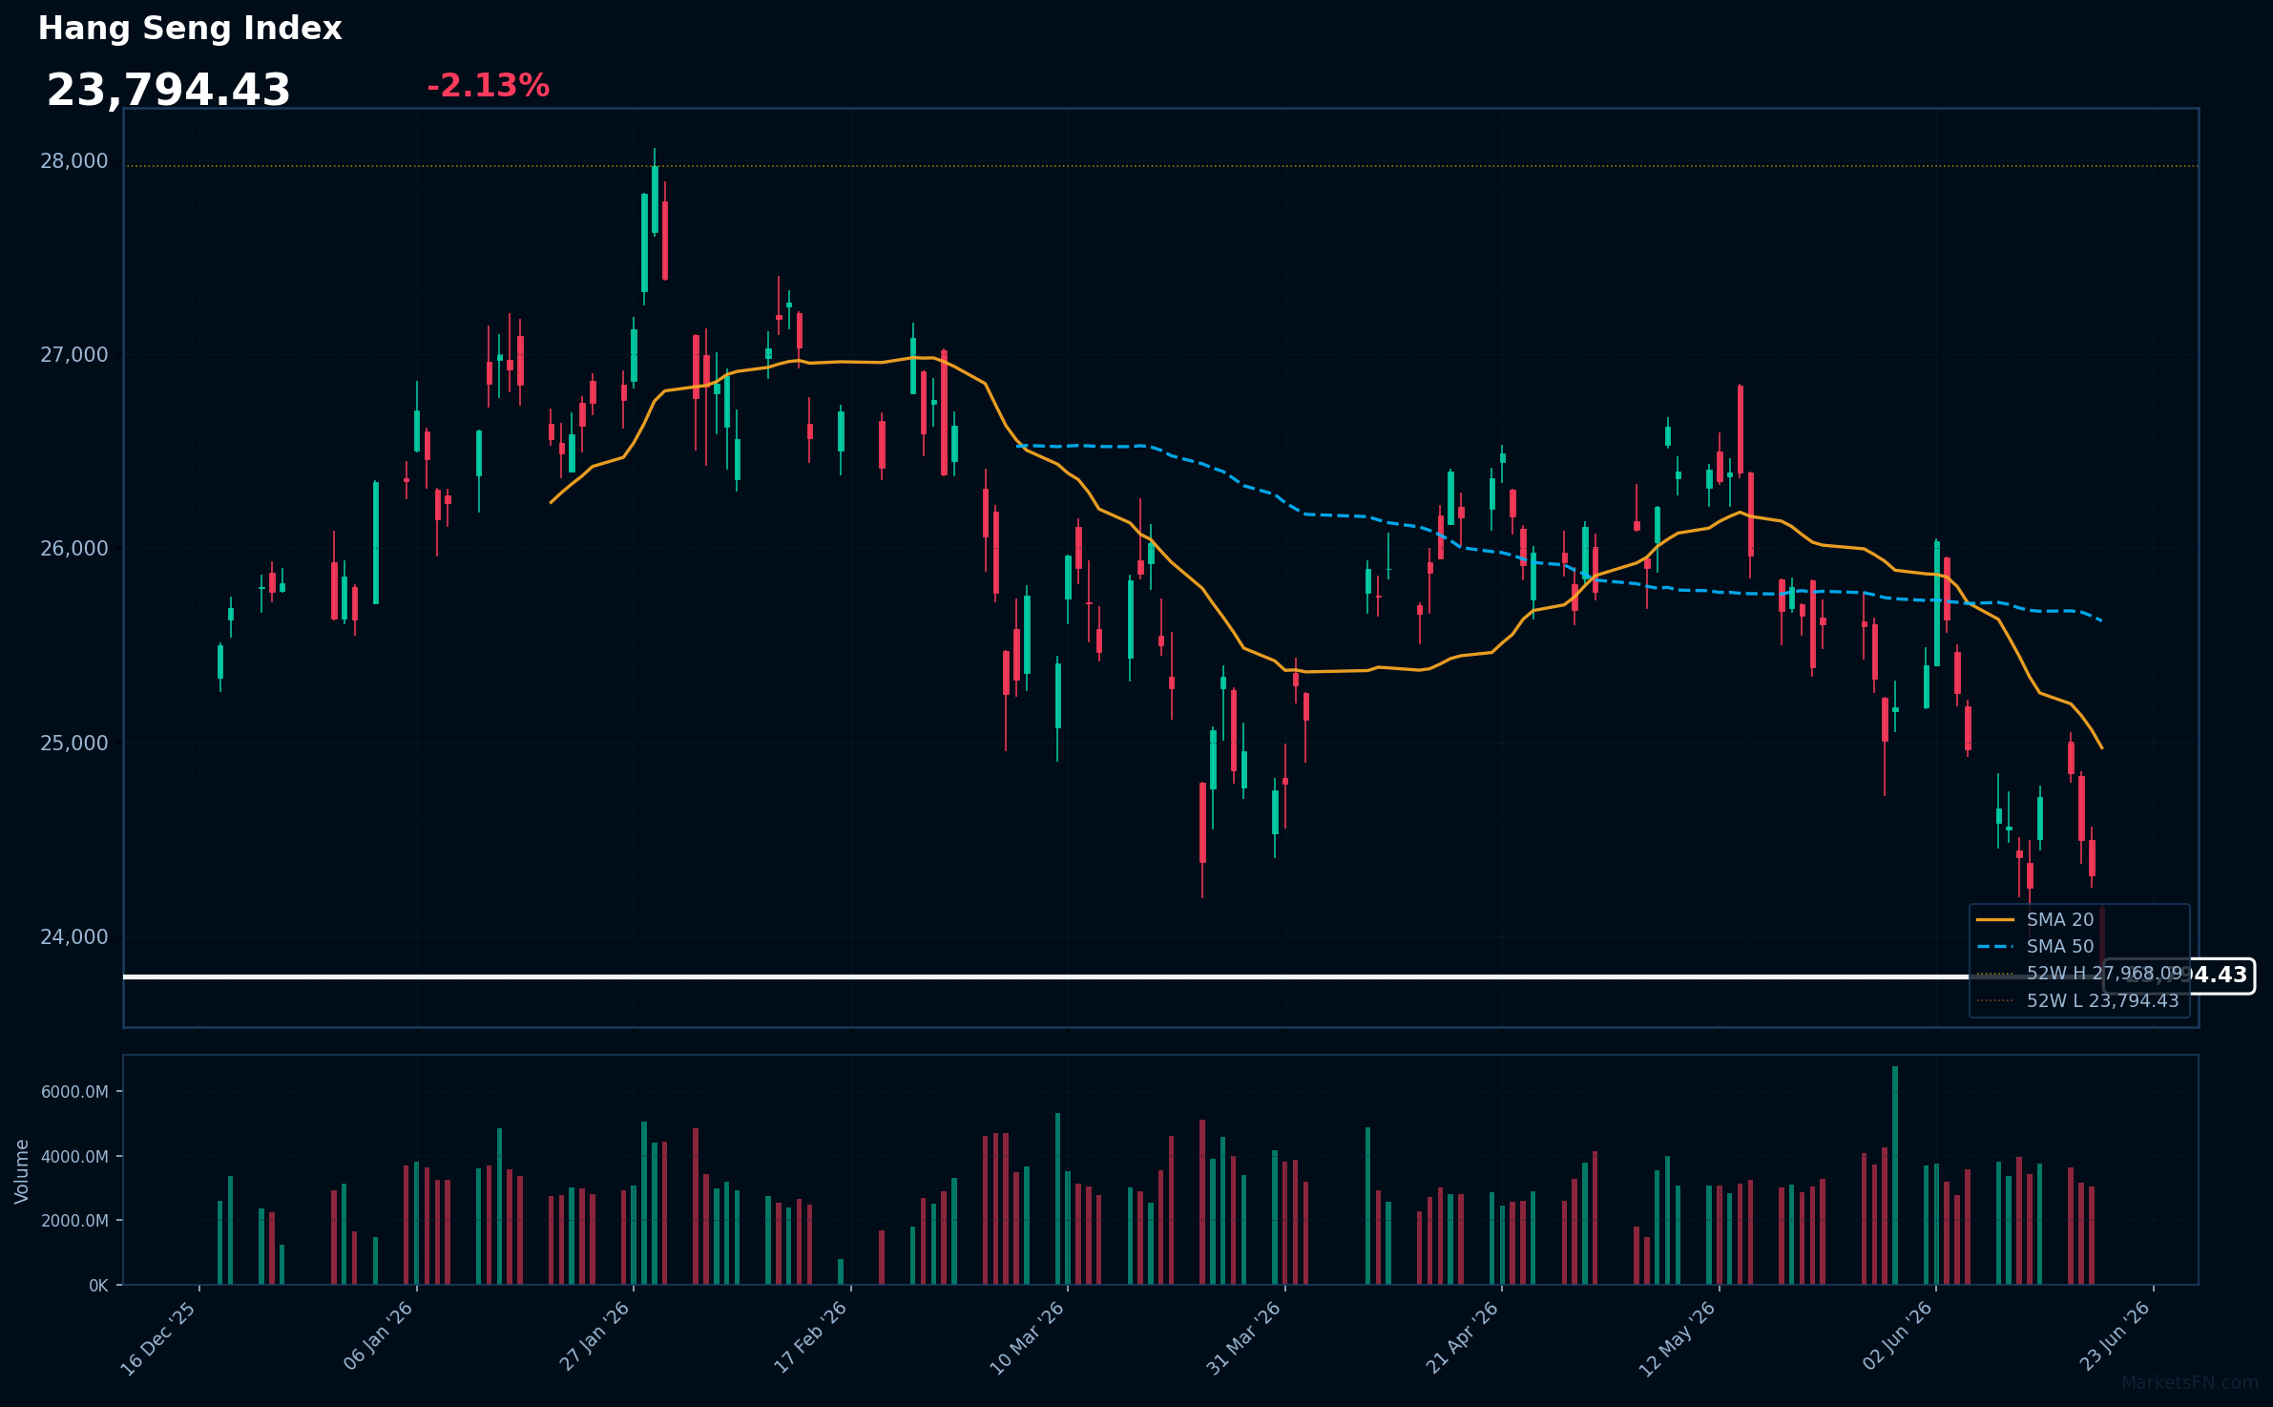Screen dimensions: 2273x1407
Task: Click the 27 Jan '26 date label
Action: 594,1336
